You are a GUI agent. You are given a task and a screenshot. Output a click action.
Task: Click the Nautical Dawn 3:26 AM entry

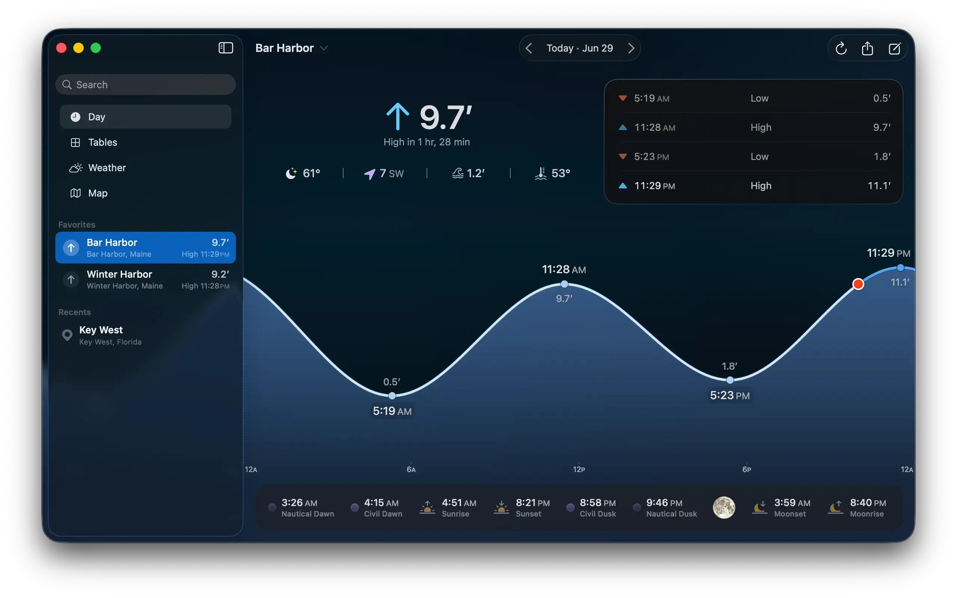click(301, 508)
